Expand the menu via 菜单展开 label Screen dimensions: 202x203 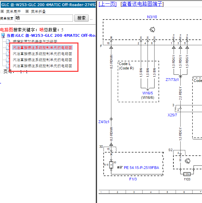click(13, 11)
